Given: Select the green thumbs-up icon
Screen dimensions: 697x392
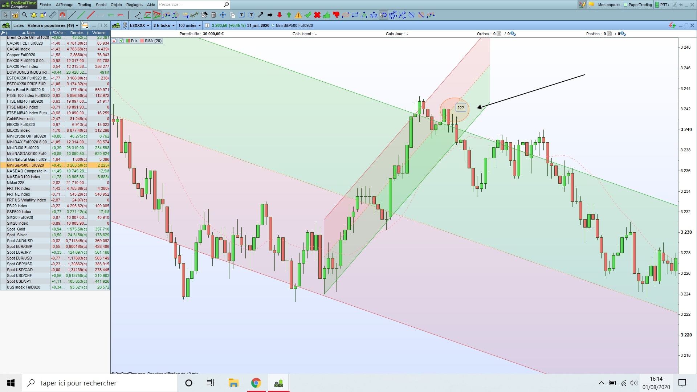Looking at the screenshot, I should 327,15.
